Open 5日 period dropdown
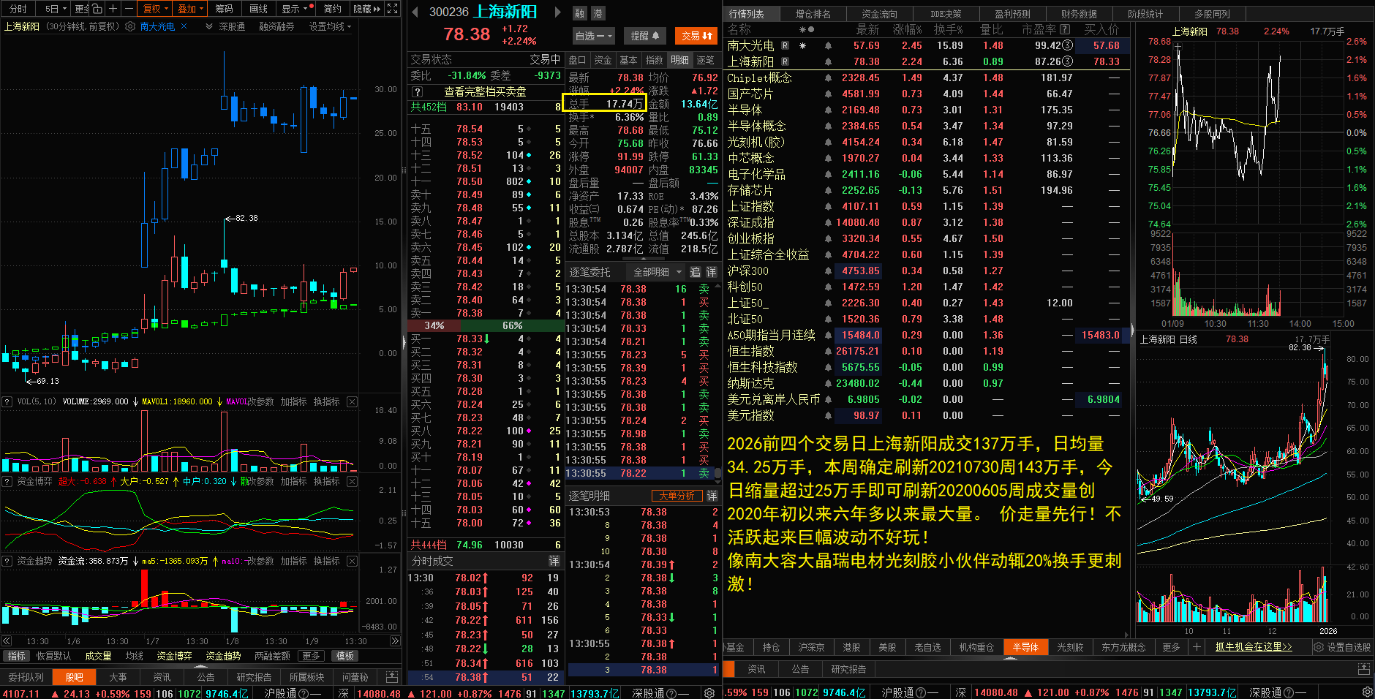The height and width of the screenshot is (699, 1375). [x=55, y=9]
